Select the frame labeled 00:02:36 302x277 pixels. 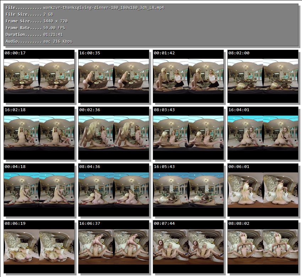click(x=114, y=133)
